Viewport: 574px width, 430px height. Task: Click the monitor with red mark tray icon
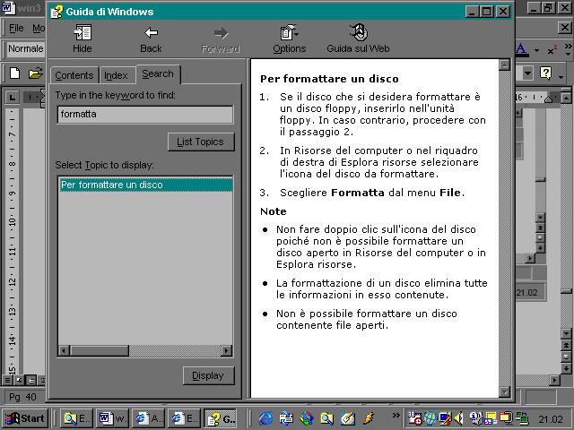pos(445,418)
